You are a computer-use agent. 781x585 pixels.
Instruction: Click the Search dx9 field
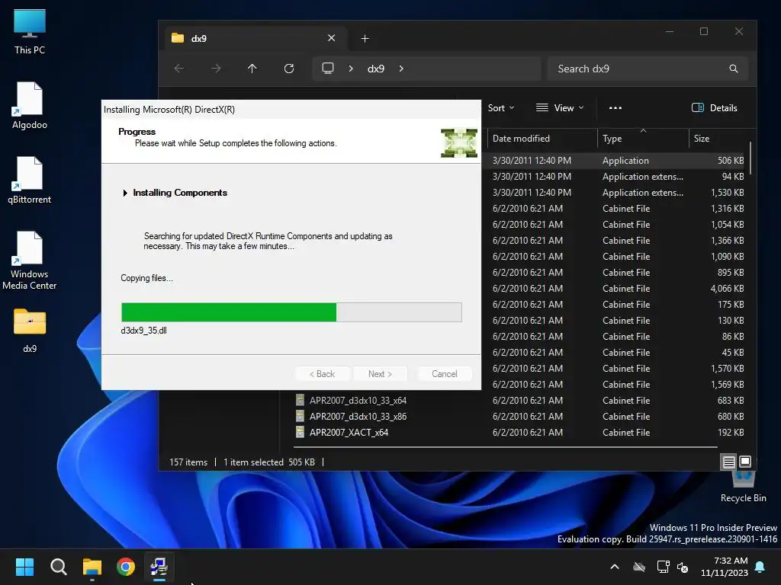[648, 69]
